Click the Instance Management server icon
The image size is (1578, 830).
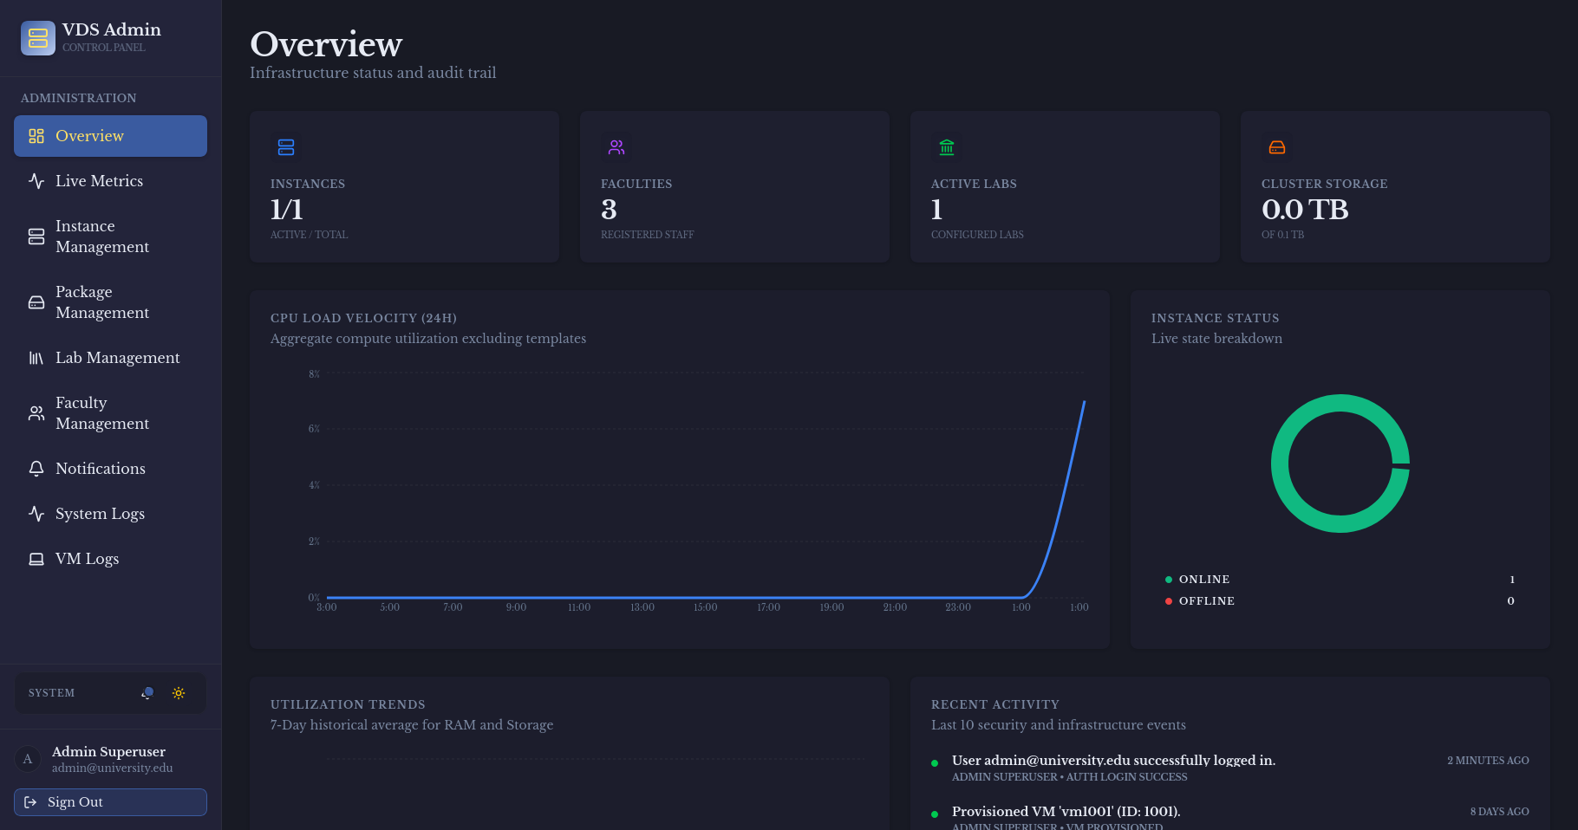click(36, 237)
